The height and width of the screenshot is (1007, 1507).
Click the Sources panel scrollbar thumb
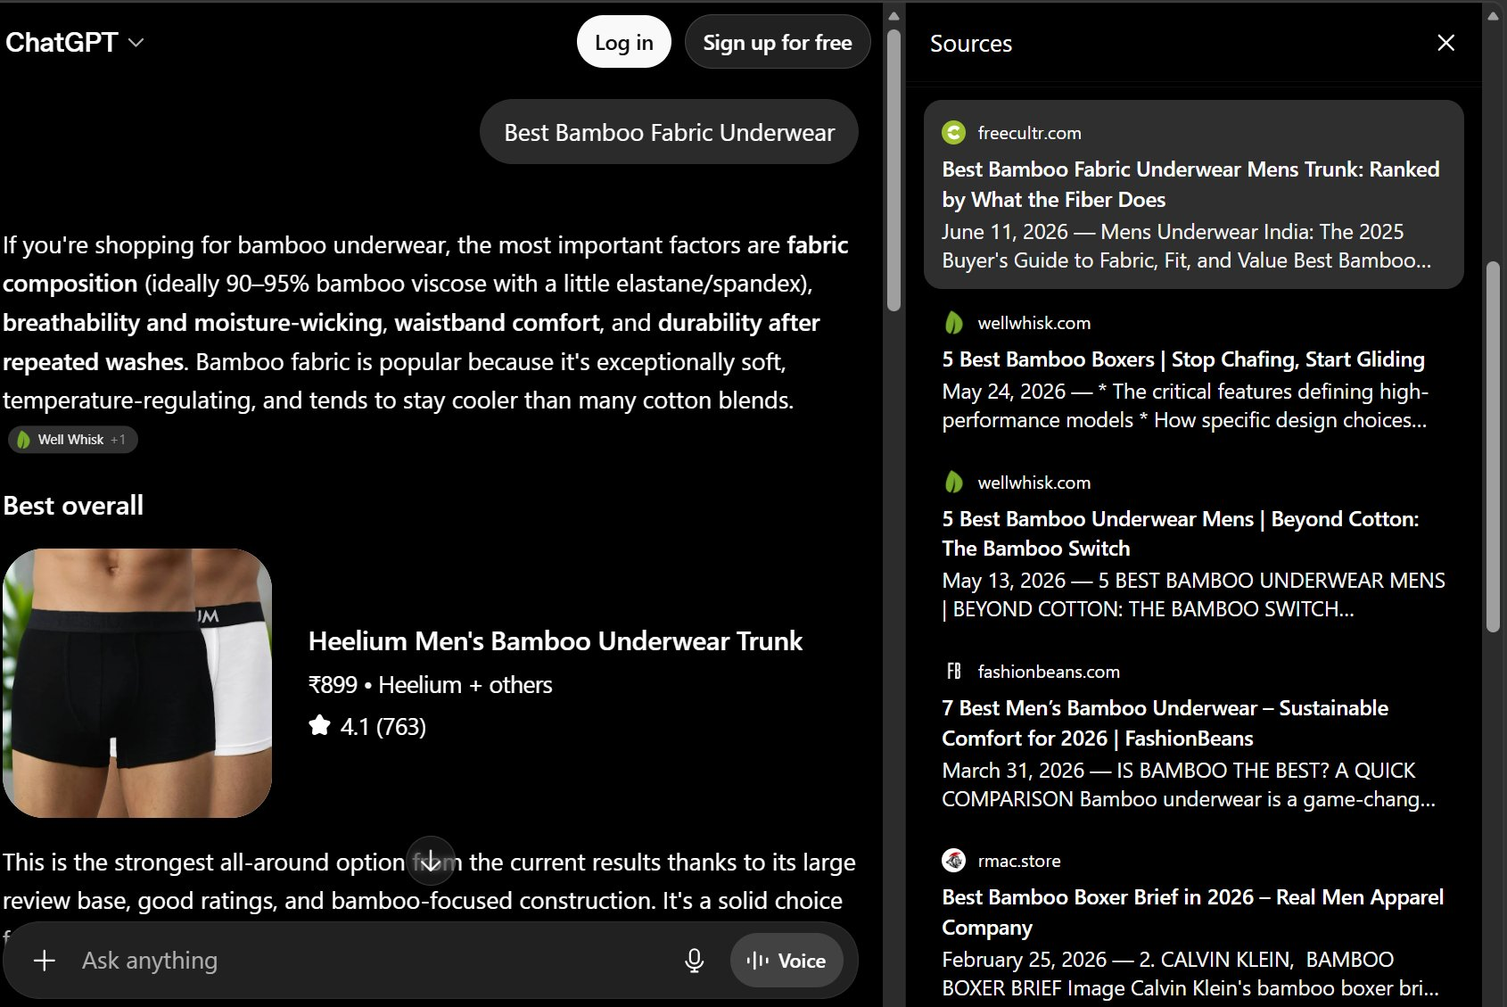[x=1493, y=446]
